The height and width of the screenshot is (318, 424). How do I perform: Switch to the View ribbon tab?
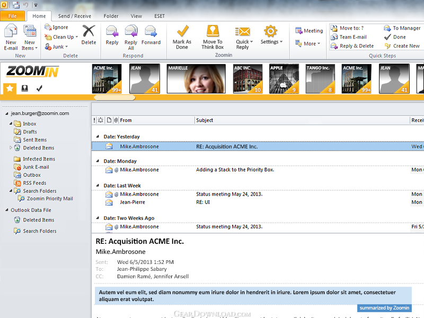point(136,16)
